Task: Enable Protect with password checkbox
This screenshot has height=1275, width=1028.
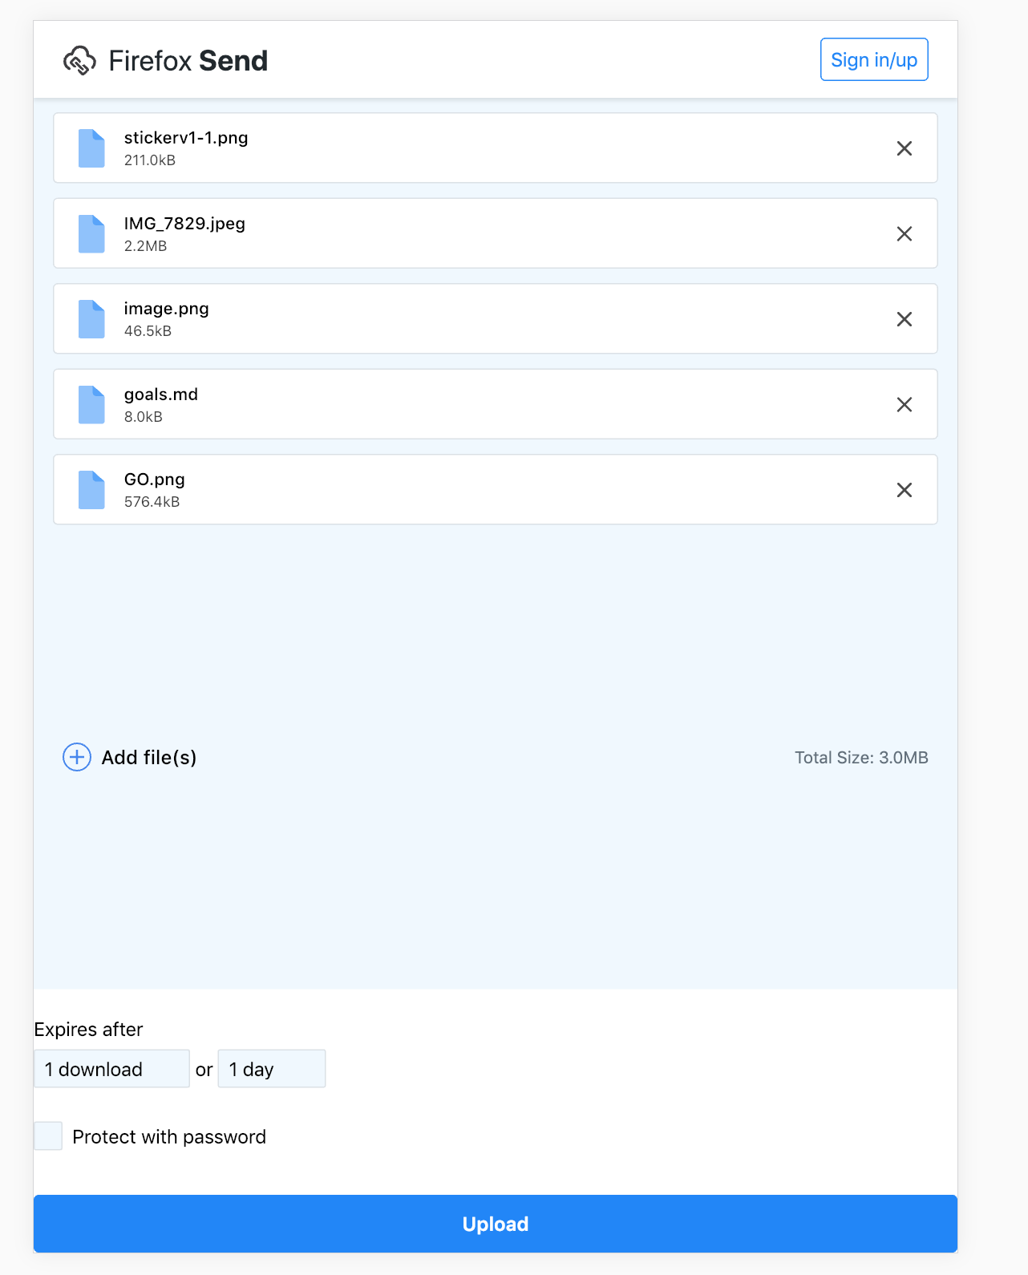Action: tap(48, 1136)
